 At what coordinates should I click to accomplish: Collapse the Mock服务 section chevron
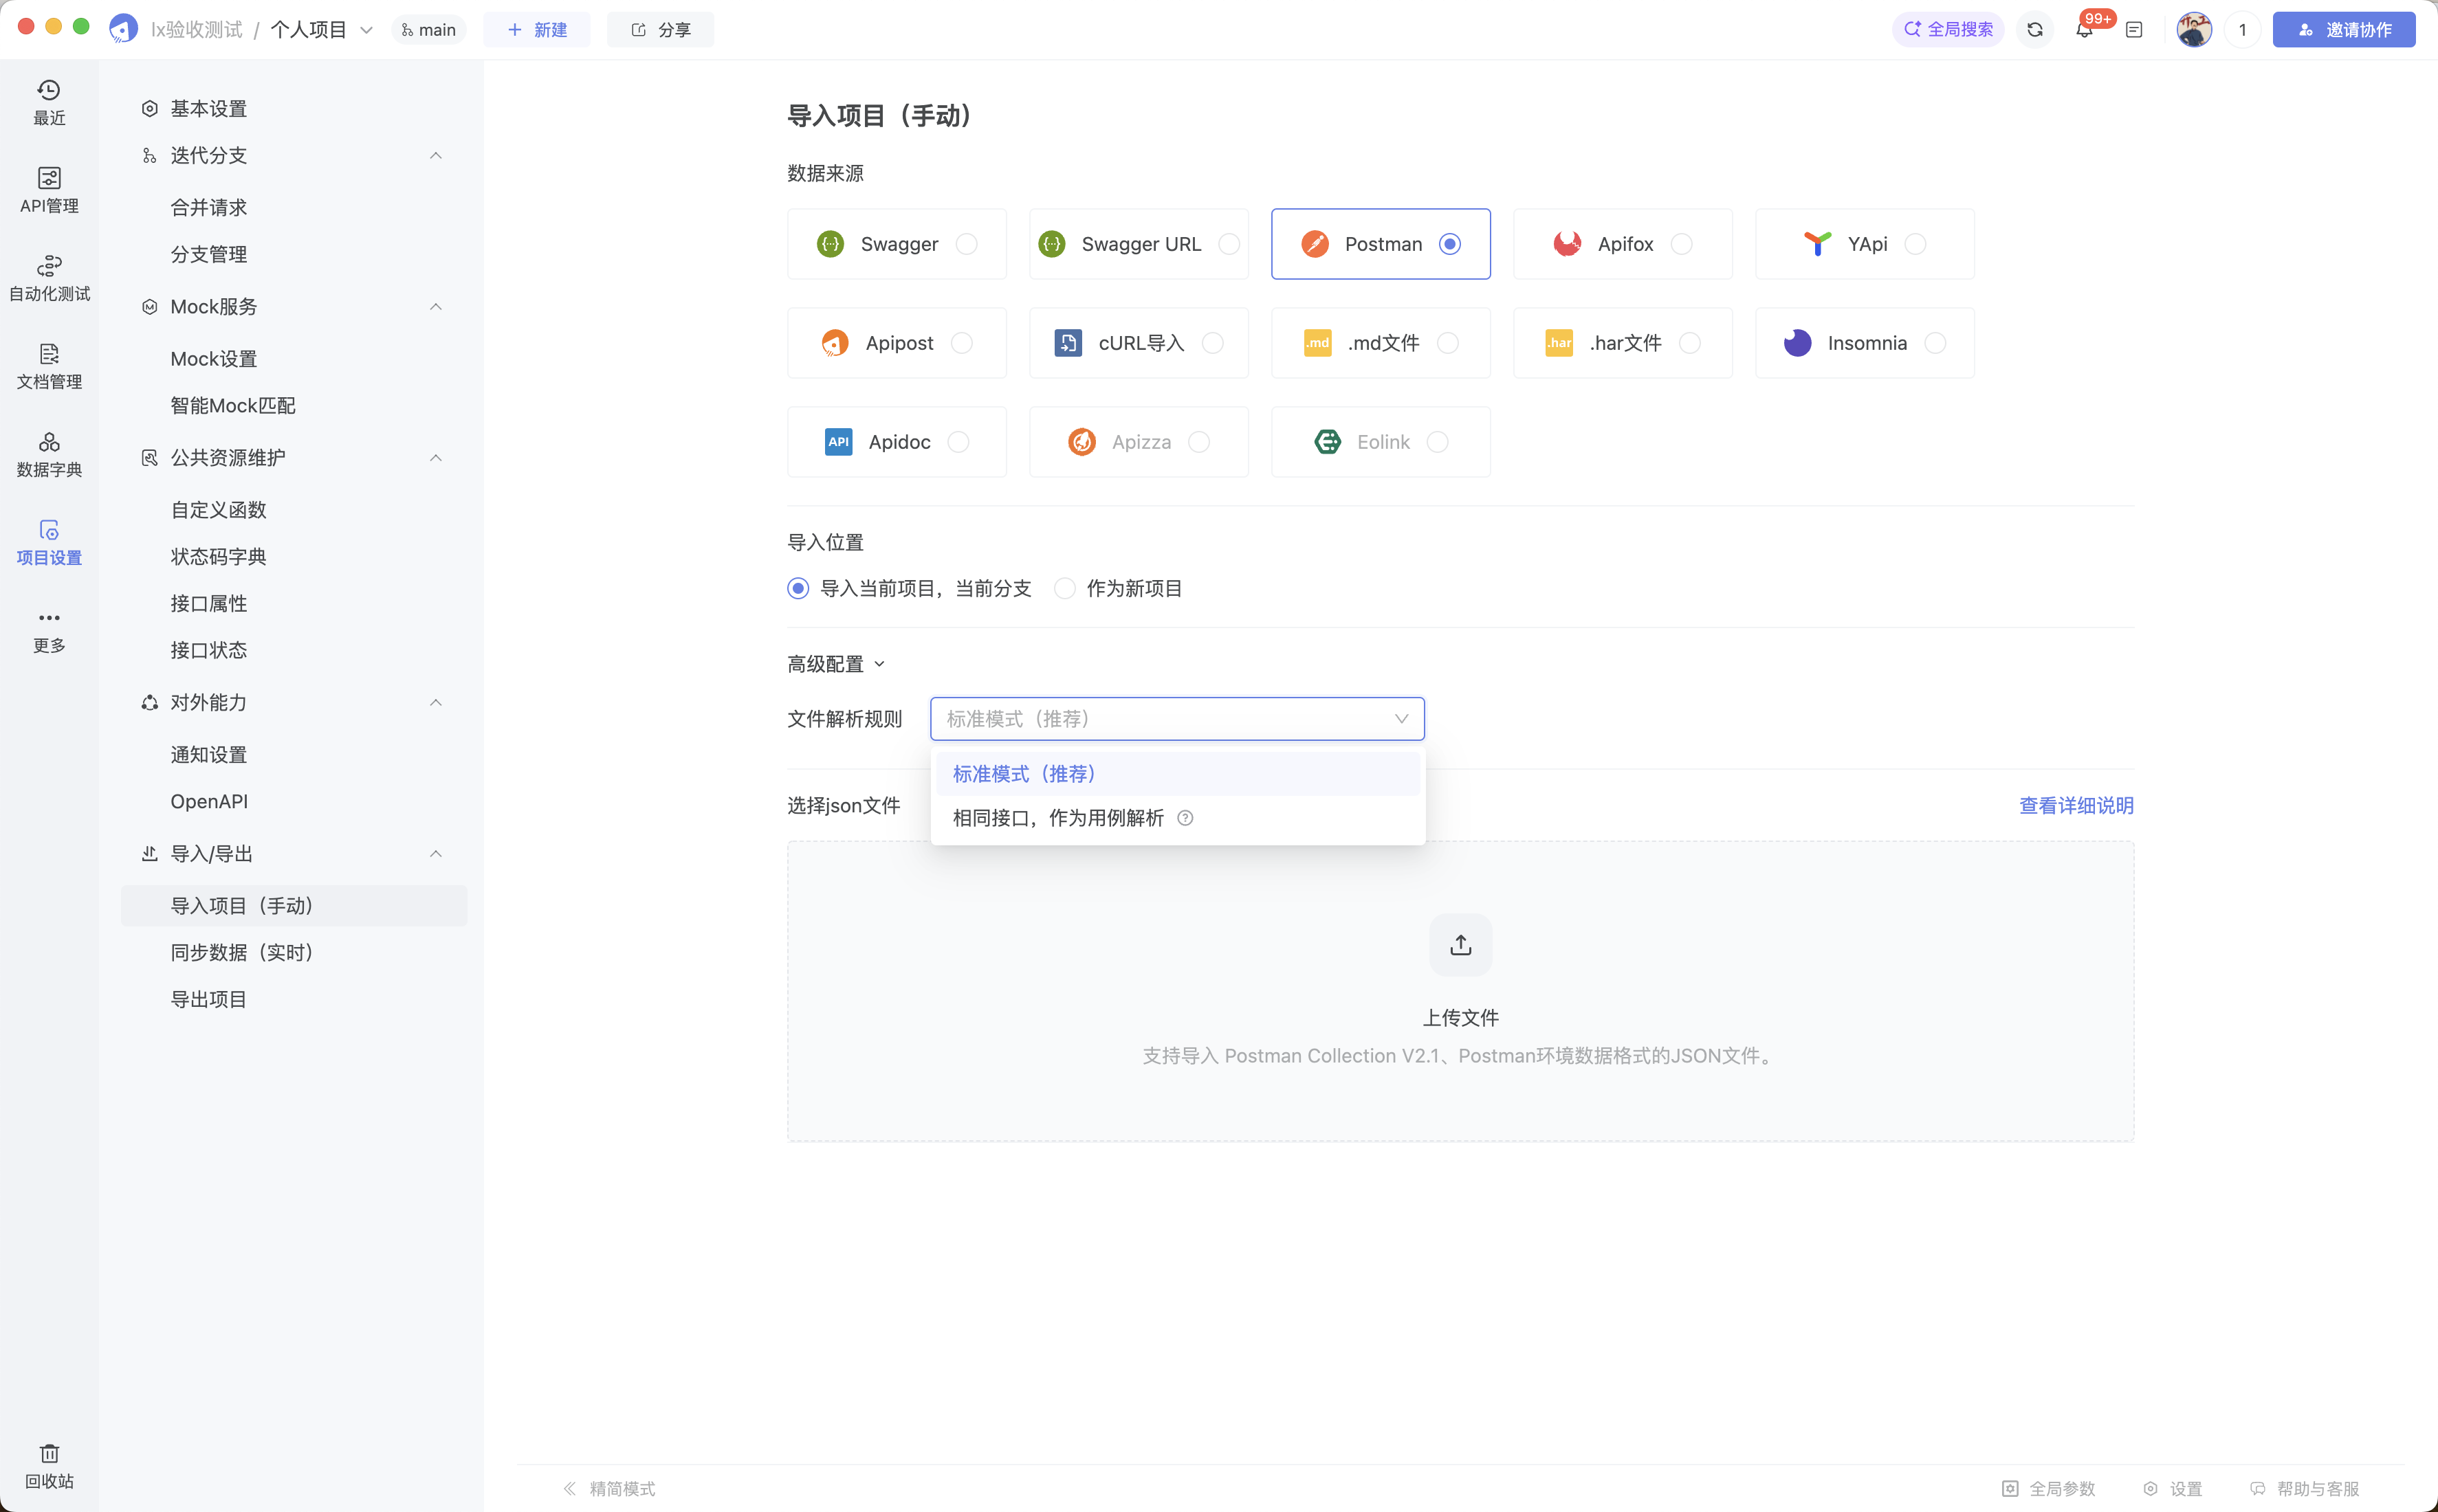point(436,306)
